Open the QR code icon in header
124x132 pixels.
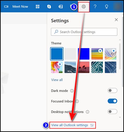click(x=38, y=7)
